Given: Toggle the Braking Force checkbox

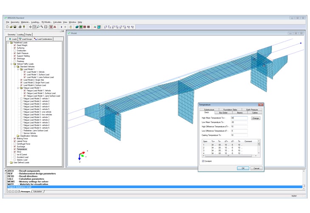Looking at the screenshot, I should tap(14, 138).
